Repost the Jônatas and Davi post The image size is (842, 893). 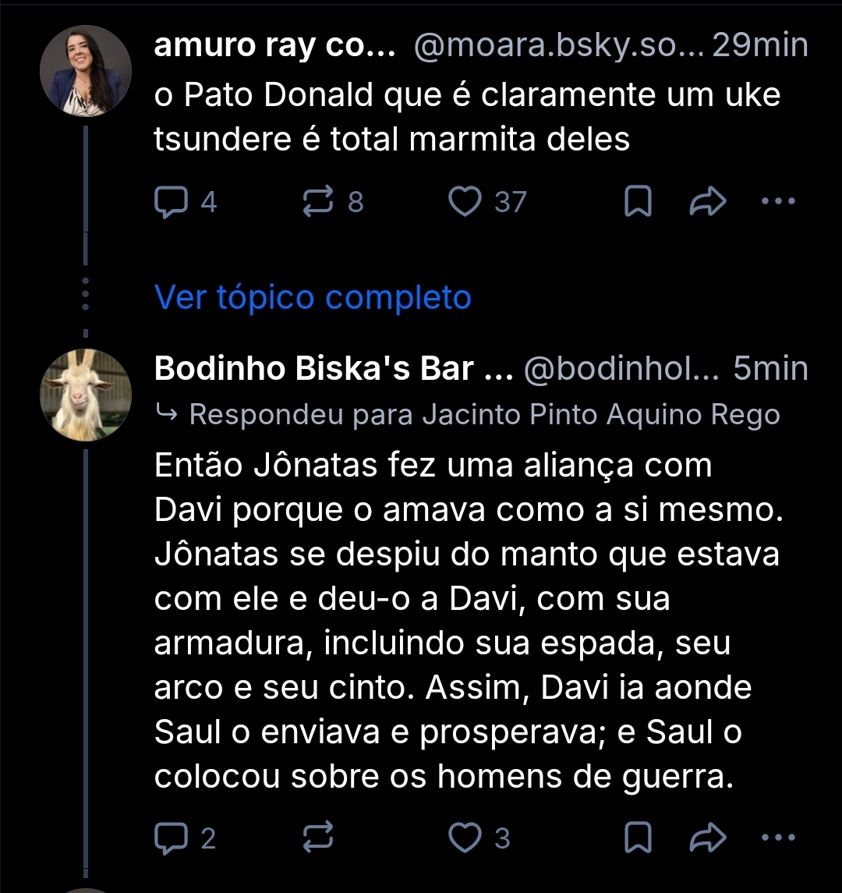(317, 838)
